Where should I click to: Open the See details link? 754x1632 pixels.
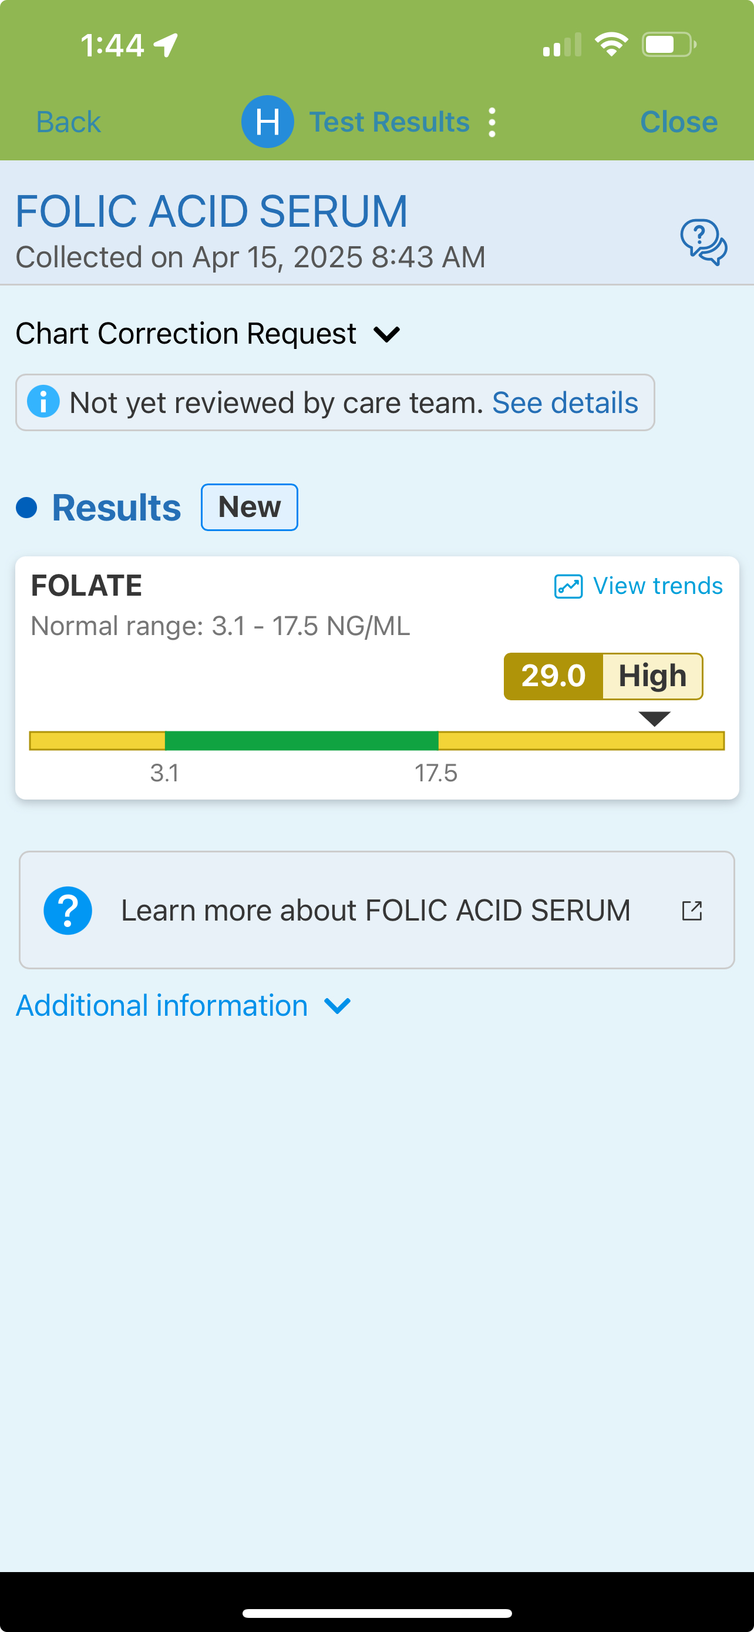565,403
